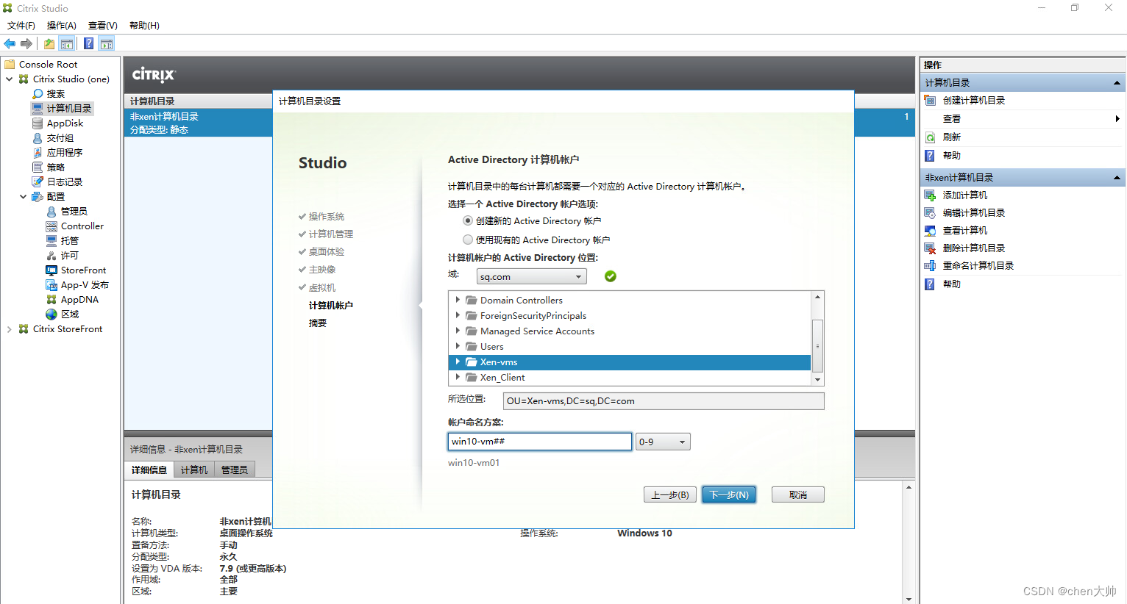Open the 搜索 node icon in tree
1127x604 pixels.
pos(38,94)
